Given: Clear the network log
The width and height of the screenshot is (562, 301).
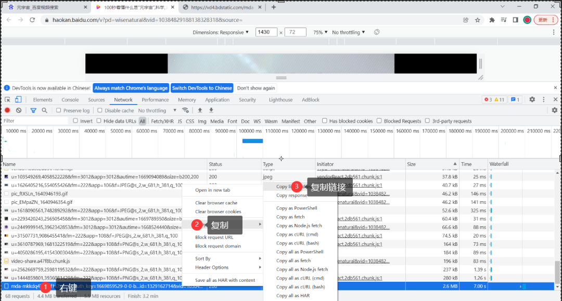Looking at the screenshot, I should pos(19,111).
